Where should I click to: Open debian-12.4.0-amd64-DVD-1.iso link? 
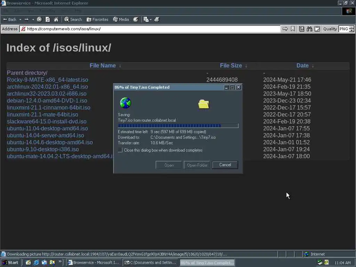pos(47,100)
